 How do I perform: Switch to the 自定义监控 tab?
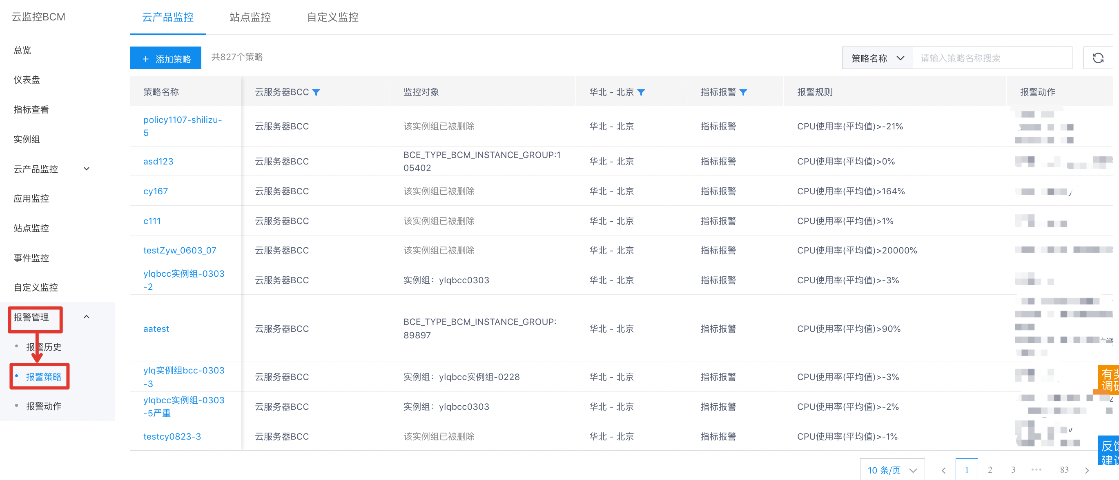[333, 18]
